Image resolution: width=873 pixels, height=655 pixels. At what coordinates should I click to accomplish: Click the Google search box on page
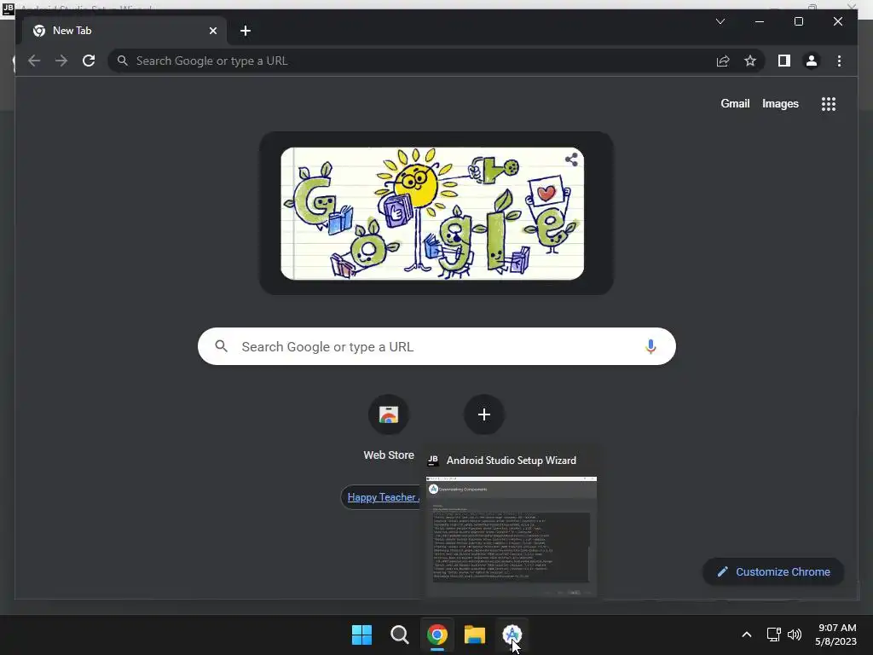[436, 346]
